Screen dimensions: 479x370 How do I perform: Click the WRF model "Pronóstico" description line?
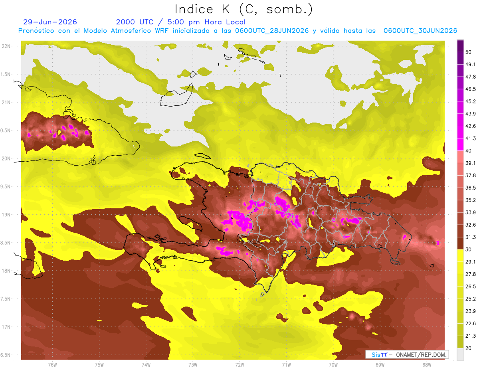tap(238, 31)
